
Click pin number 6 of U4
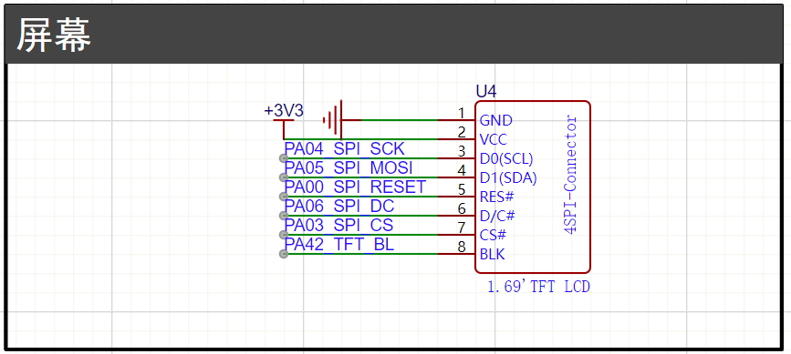pos(461,208)
